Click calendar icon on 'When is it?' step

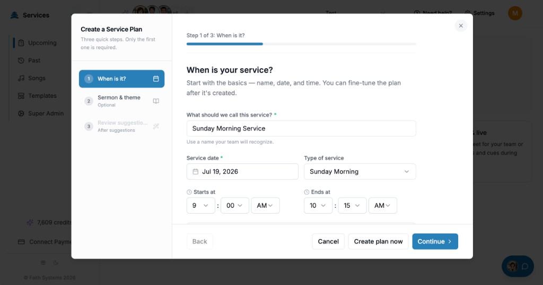coord(156,79)
